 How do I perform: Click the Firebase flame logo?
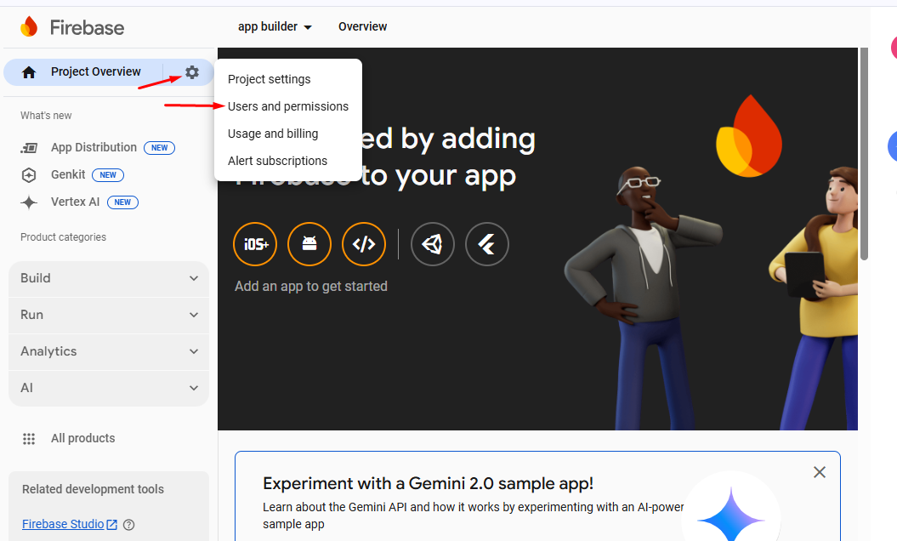pyautogui.click(x=29, y=27)
